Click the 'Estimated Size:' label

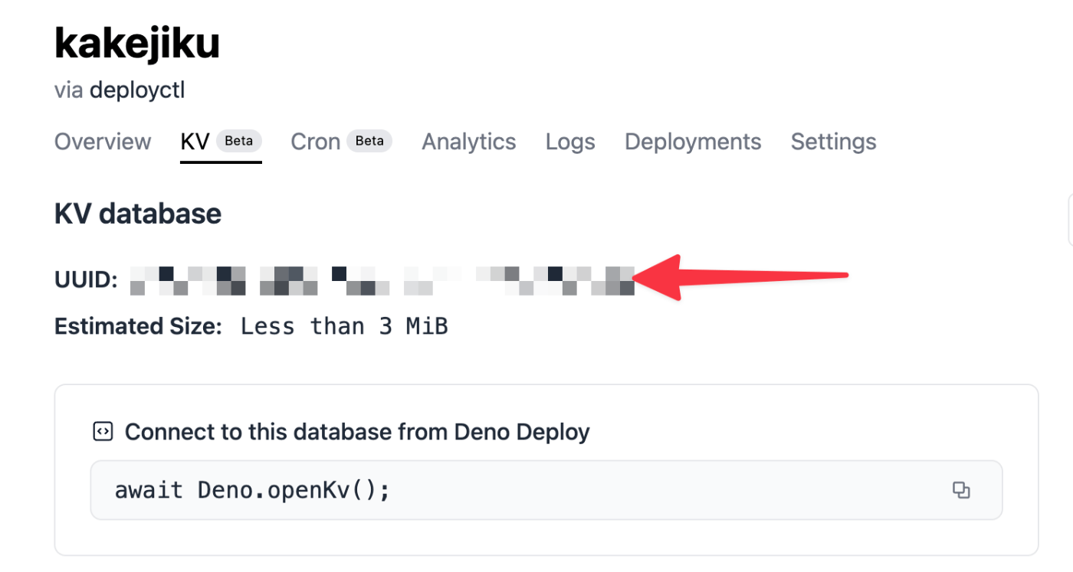[138, 327]
